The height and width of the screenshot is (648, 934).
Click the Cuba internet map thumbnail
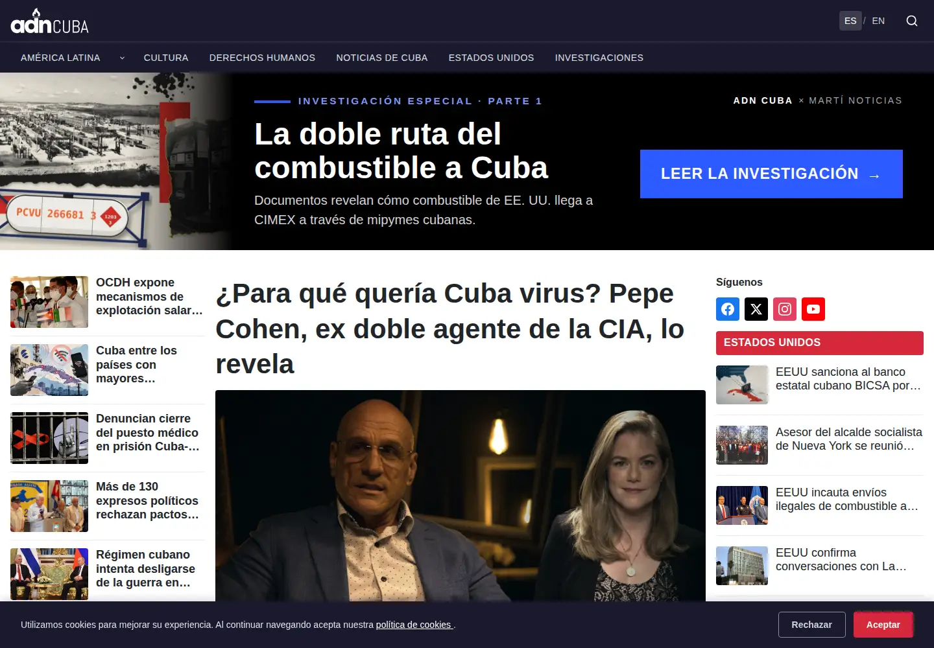[x=49, y=370]
